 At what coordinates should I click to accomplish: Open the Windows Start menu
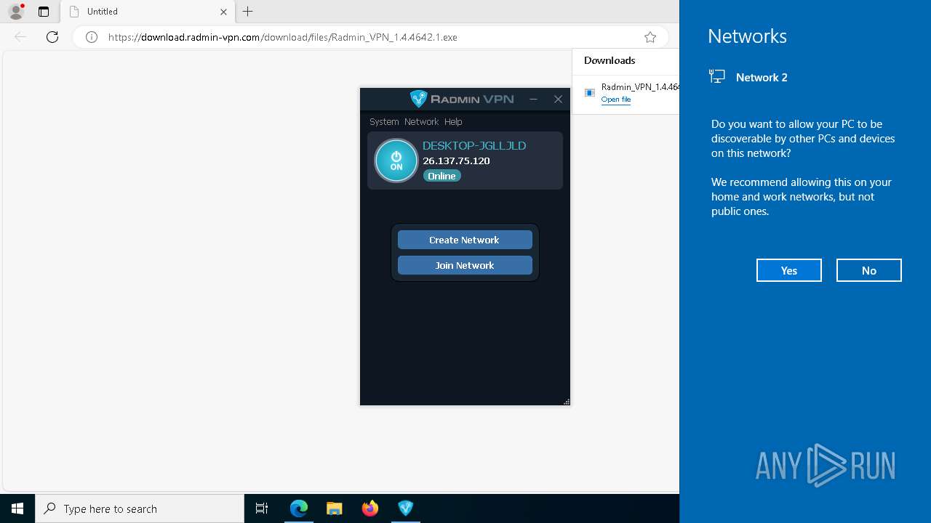17,508
